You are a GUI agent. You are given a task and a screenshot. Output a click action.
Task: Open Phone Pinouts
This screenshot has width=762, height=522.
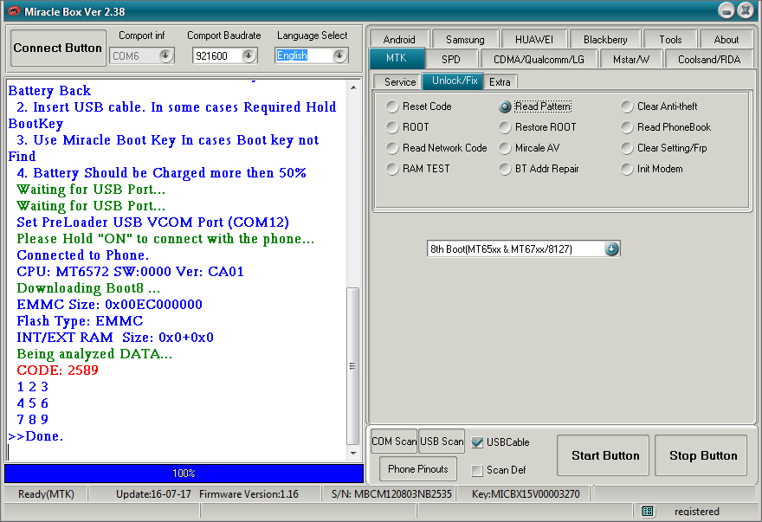[x=418, y=469]
